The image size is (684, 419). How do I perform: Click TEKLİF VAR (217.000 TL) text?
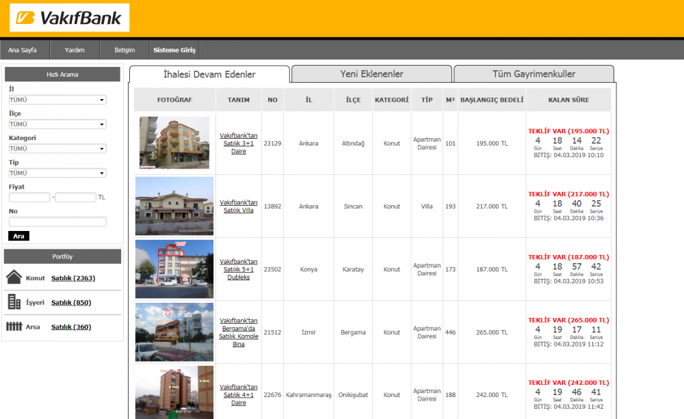click(569, 194)
